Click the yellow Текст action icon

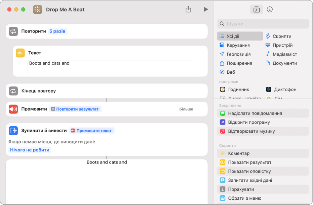[x=20, y=53]
